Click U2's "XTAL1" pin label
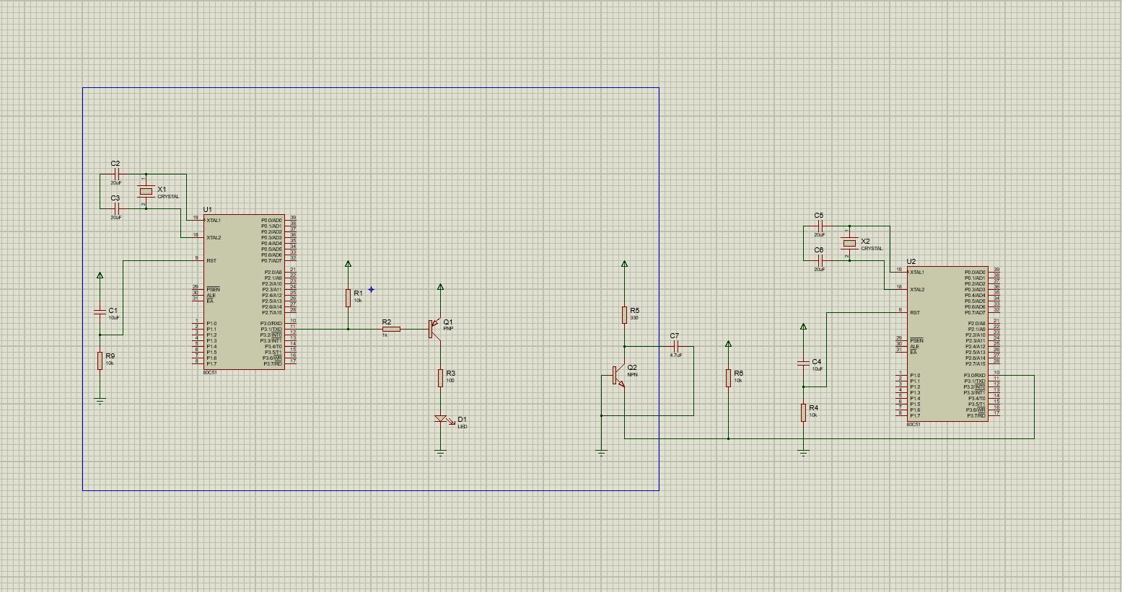This screenshot has width=1122, height=592. coord(918,273)
